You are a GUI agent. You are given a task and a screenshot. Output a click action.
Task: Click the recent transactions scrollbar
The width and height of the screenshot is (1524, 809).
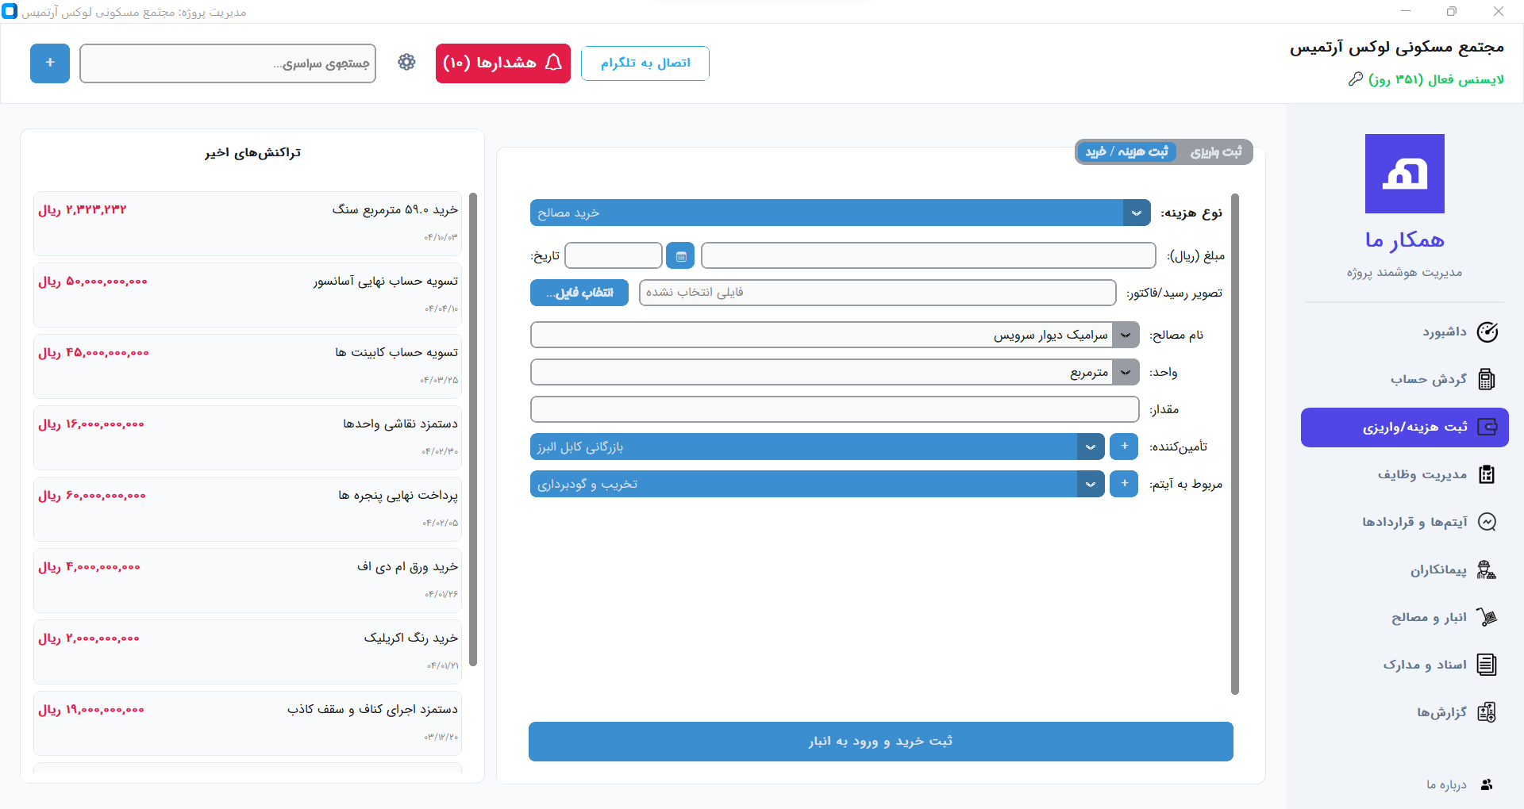473,428
